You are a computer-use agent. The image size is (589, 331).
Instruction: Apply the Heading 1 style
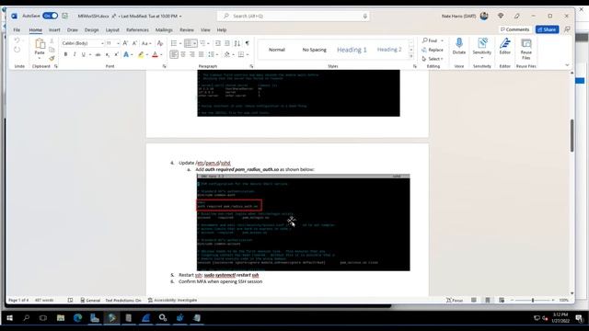[352, 50]
